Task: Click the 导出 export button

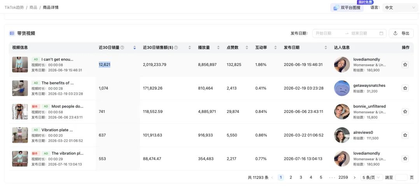Action: pos(401,33)
